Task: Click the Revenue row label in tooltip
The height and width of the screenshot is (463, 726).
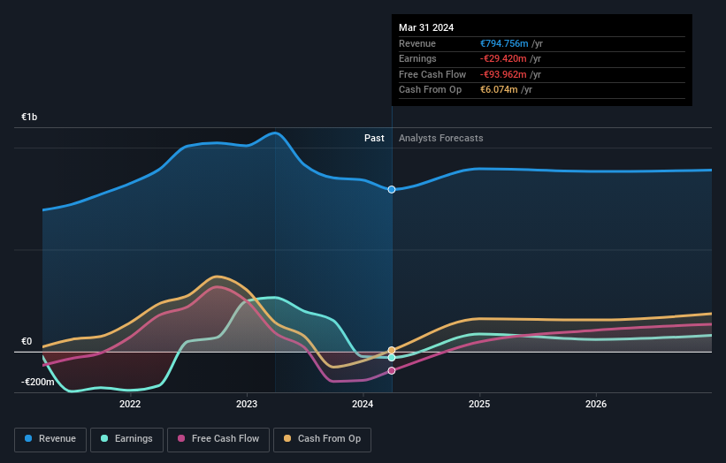Action: point(417,43)
